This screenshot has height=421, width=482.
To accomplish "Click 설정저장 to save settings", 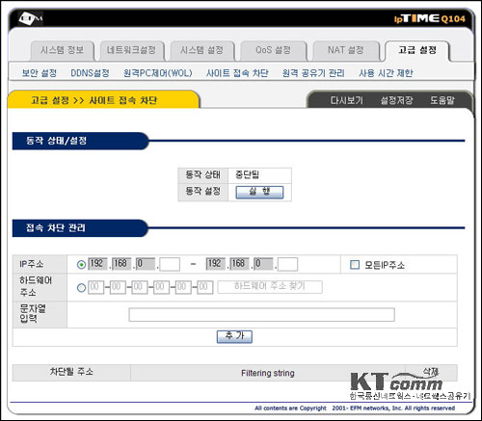I will [396, 100].
